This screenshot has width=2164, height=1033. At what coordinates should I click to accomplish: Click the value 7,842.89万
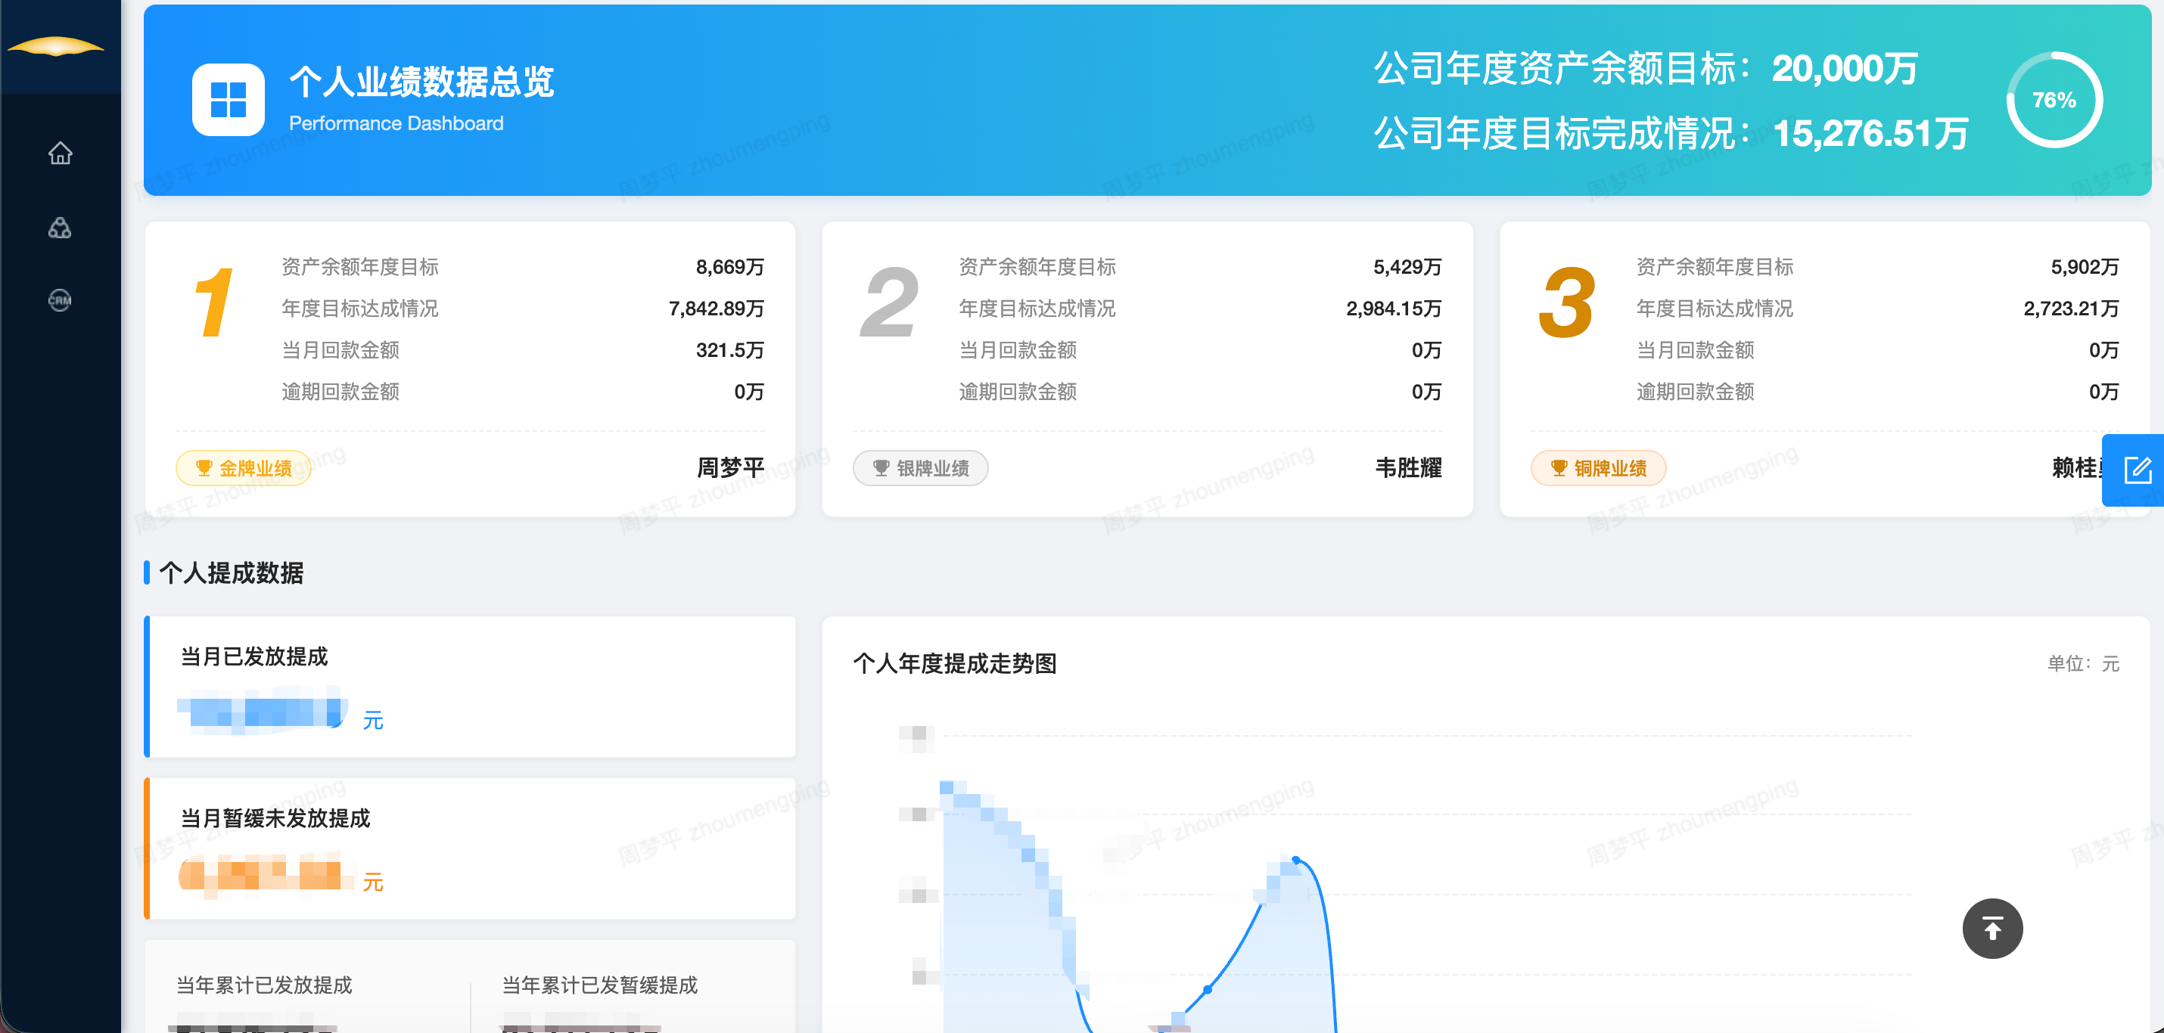[717, 309]
